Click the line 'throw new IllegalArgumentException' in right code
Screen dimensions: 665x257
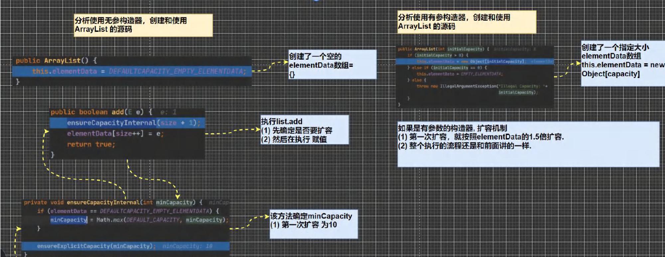(x=482, y=86)
